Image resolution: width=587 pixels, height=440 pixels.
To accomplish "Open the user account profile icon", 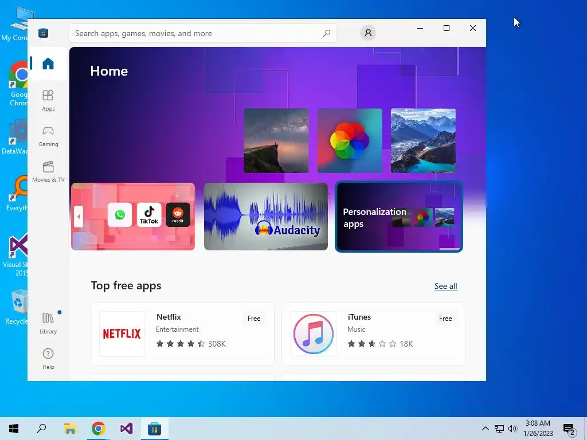I will 368,33.
